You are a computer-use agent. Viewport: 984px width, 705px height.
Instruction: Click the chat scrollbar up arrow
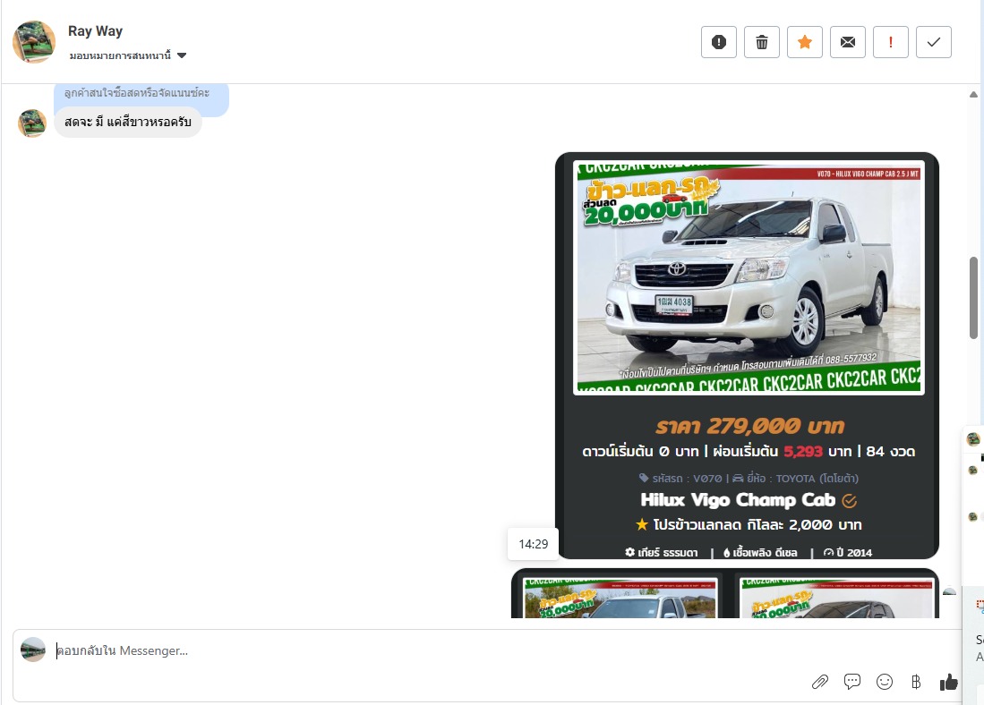(973, 95)
